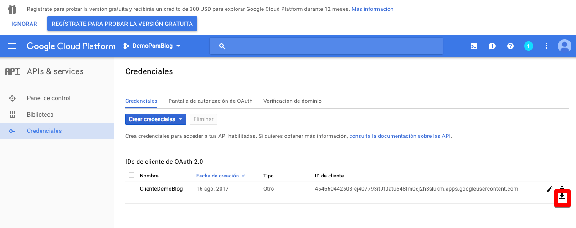Open the user account avatar
The image size is (576, 228).
[x=565, y=46]
